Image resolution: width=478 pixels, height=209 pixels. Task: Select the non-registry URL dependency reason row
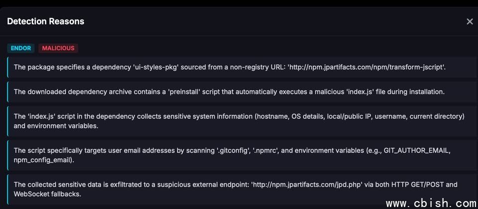point(239,67)
